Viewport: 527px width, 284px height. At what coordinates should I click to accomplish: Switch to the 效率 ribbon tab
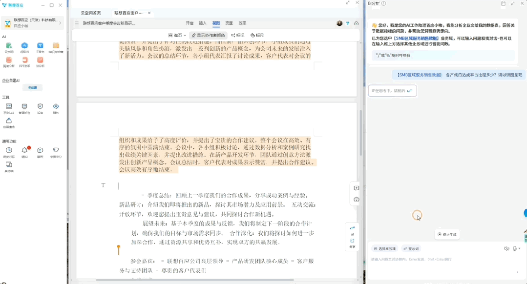(x=242, y=23)
